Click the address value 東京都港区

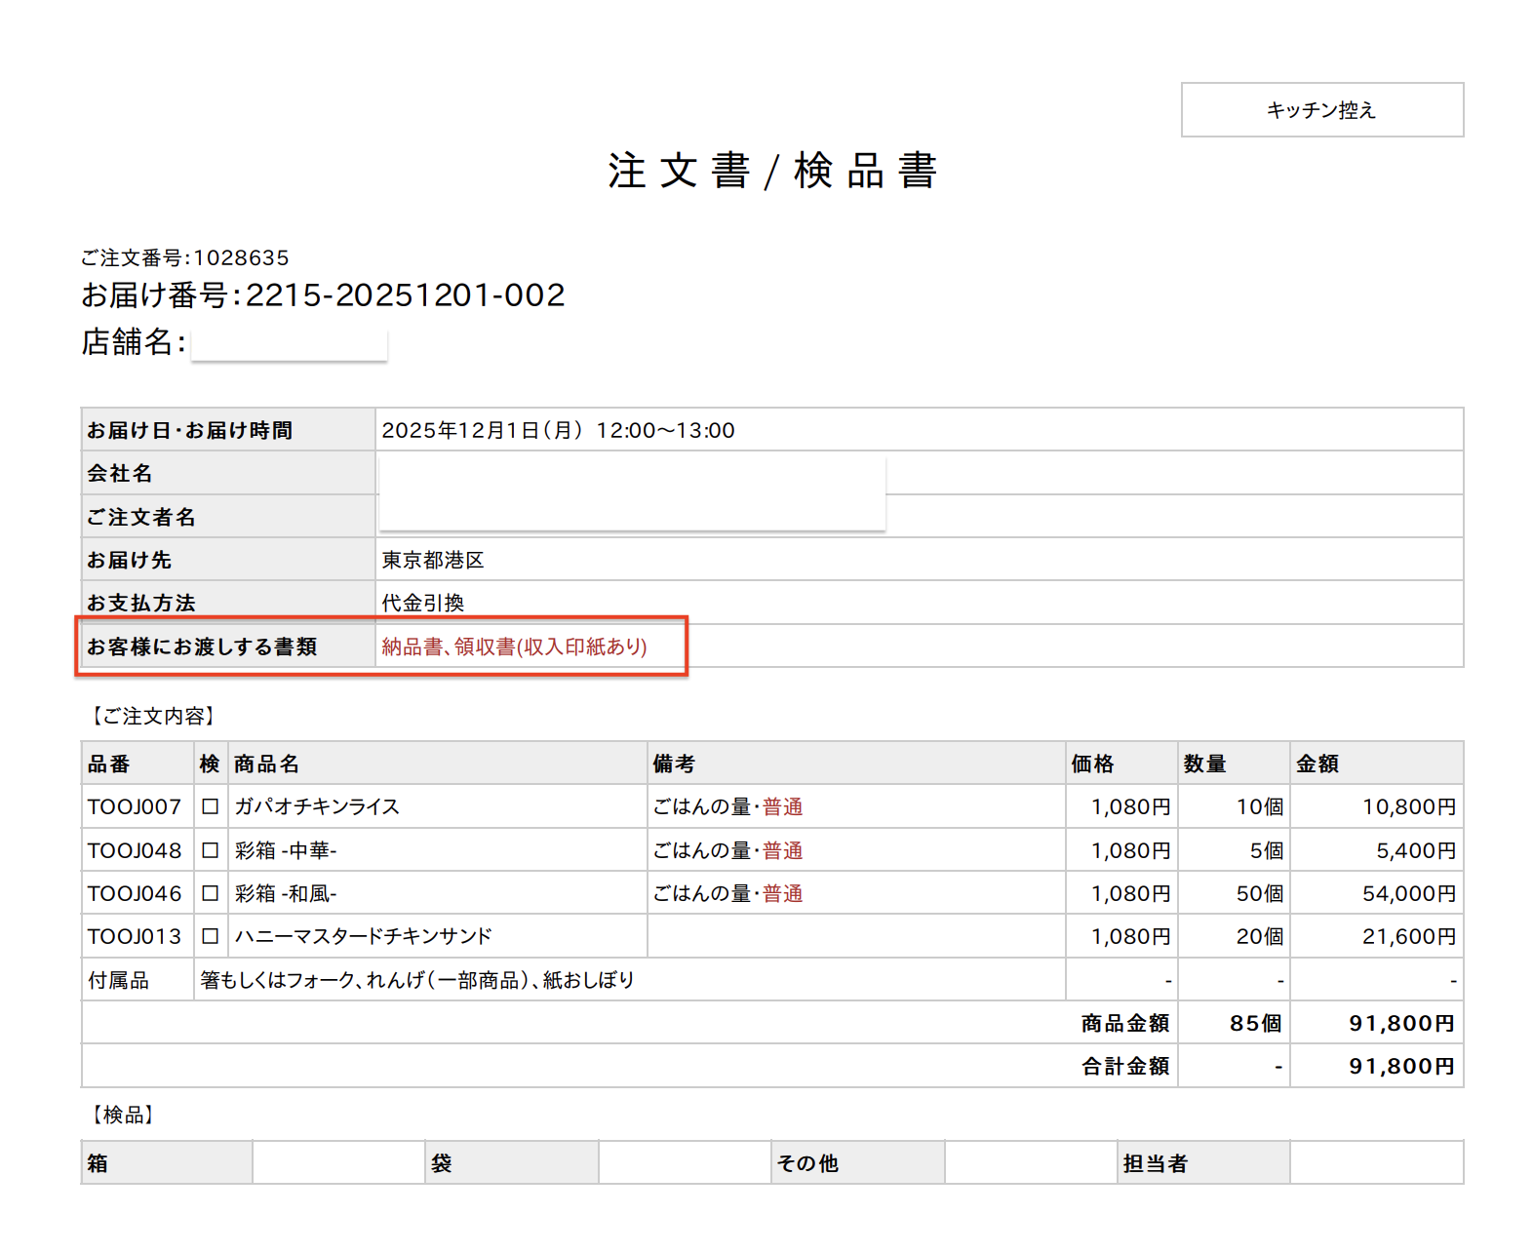pos(432,560)
